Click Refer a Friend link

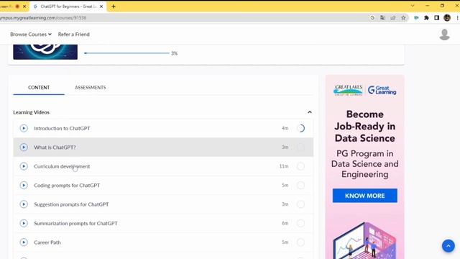coord(73,35)
